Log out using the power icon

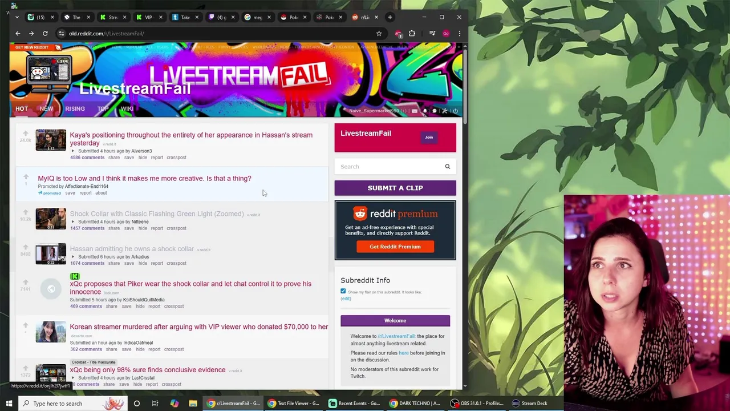click(x=455, y=111)
